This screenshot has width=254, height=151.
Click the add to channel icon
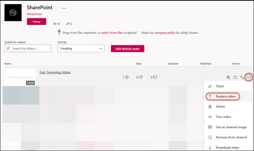coord(235,77)
